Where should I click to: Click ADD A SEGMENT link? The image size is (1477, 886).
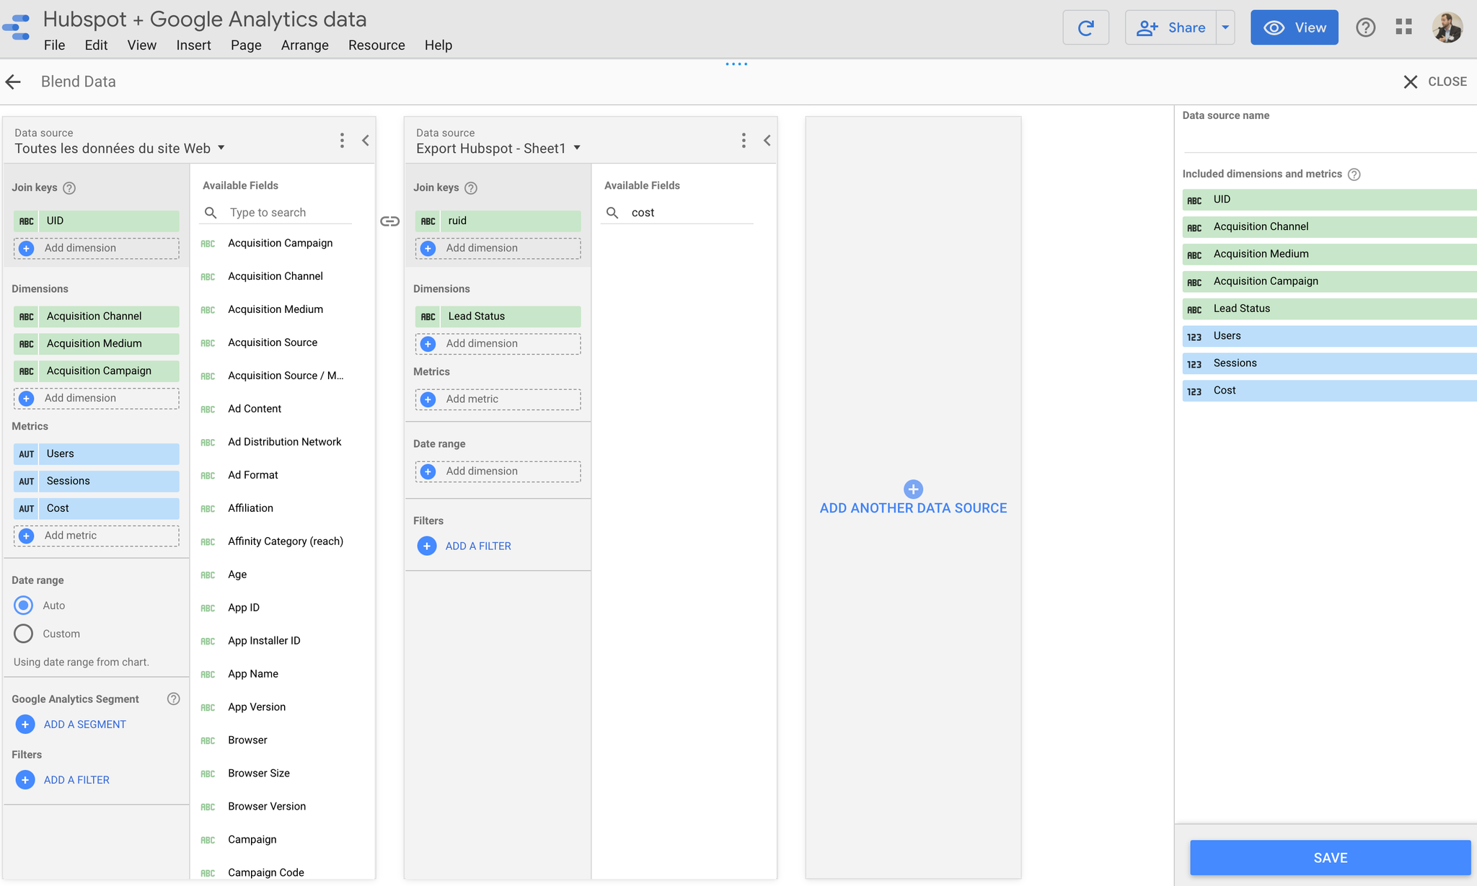(x=85, y=725)
